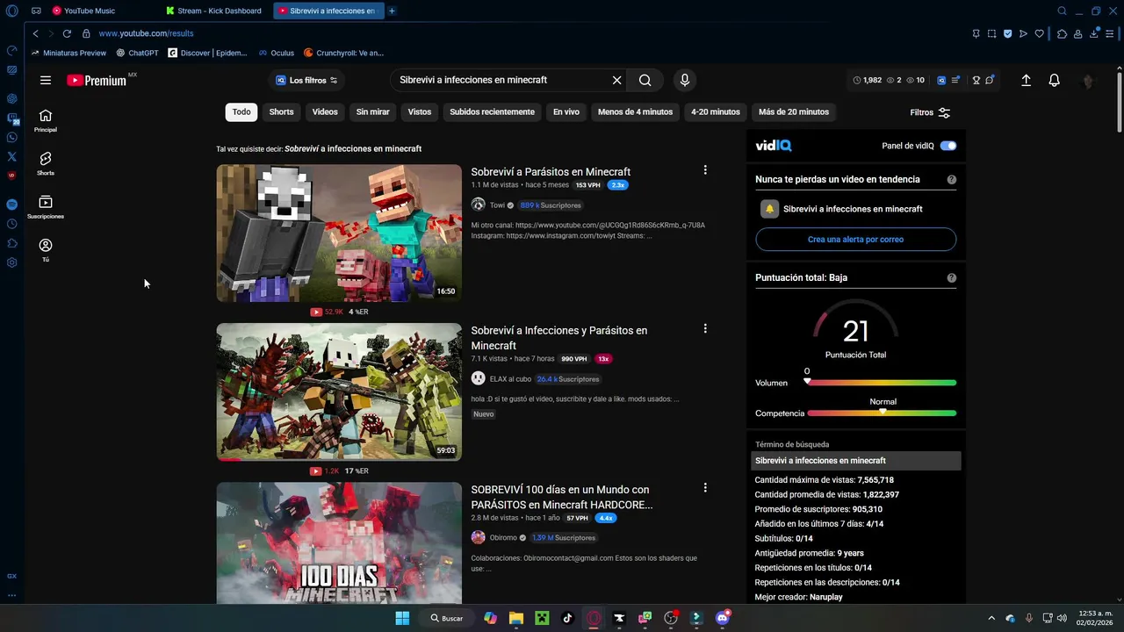
Task: Add page to favorites with heart icon
Action: coord(1040,33)
